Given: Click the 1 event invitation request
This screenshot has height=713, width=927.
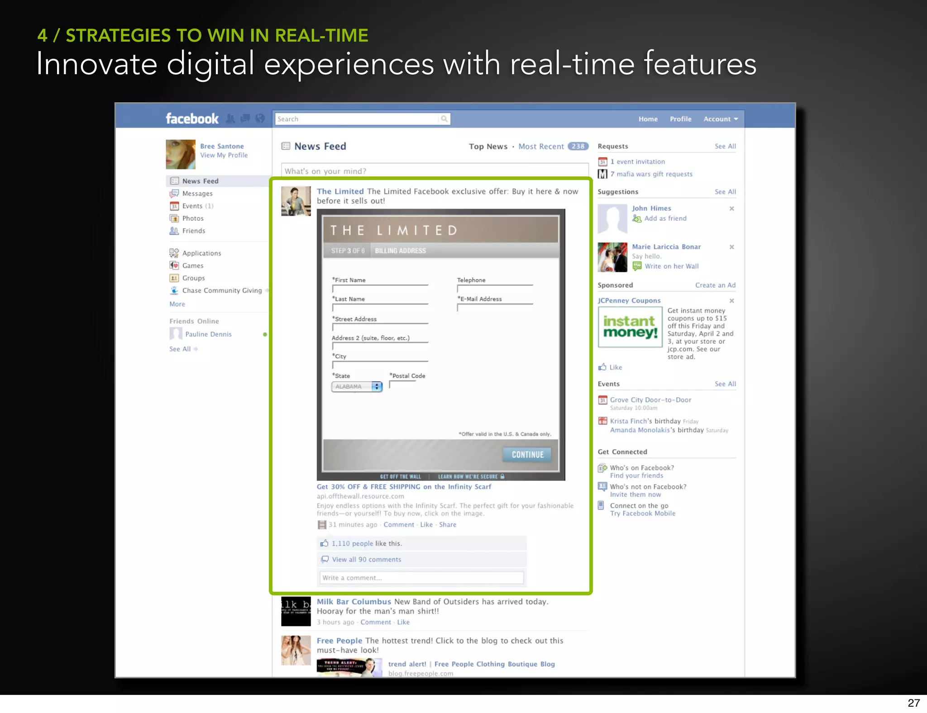Looking at the screenshot, I should click(637, 162).
